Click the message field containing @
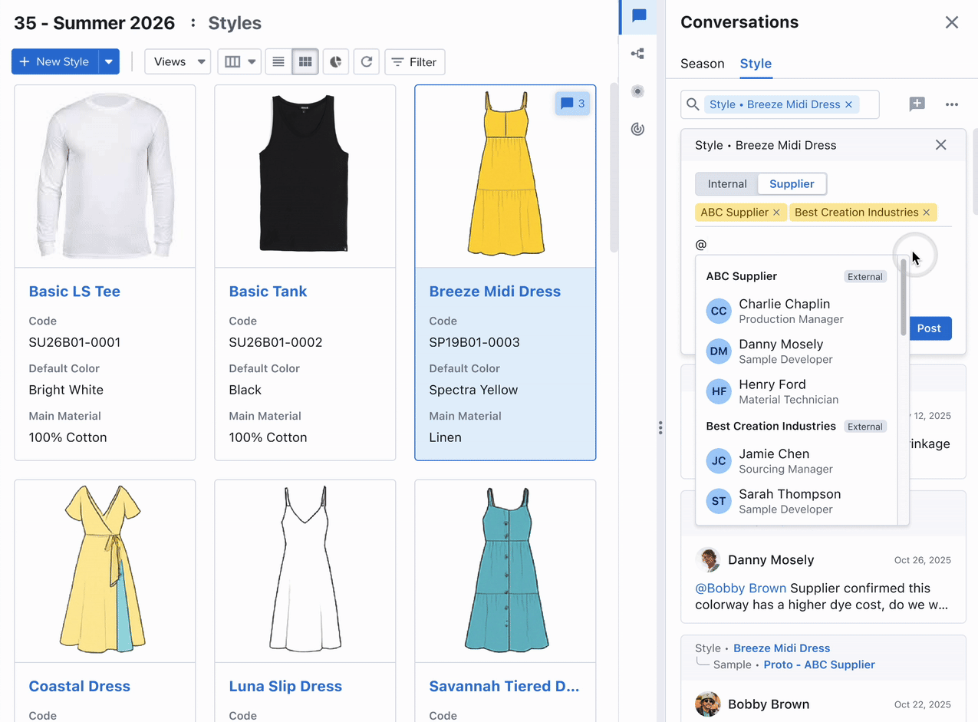Image resolution: width=978 pixels, height=722 pixels. [x=823, y=244]
